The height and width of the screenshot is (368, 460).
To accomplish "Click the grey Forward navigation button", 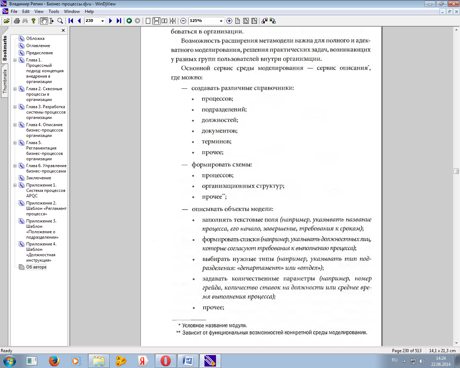I will 137,21.
